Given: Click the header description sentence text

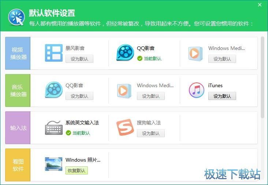Looking at the screenshot, I should tap(141, 23).
